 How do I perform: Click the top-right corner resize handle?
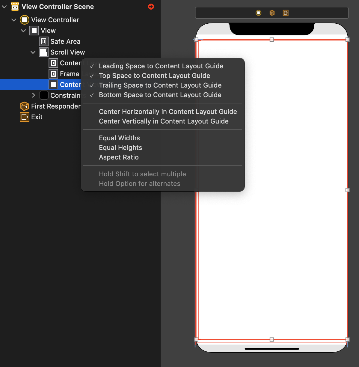348,40
